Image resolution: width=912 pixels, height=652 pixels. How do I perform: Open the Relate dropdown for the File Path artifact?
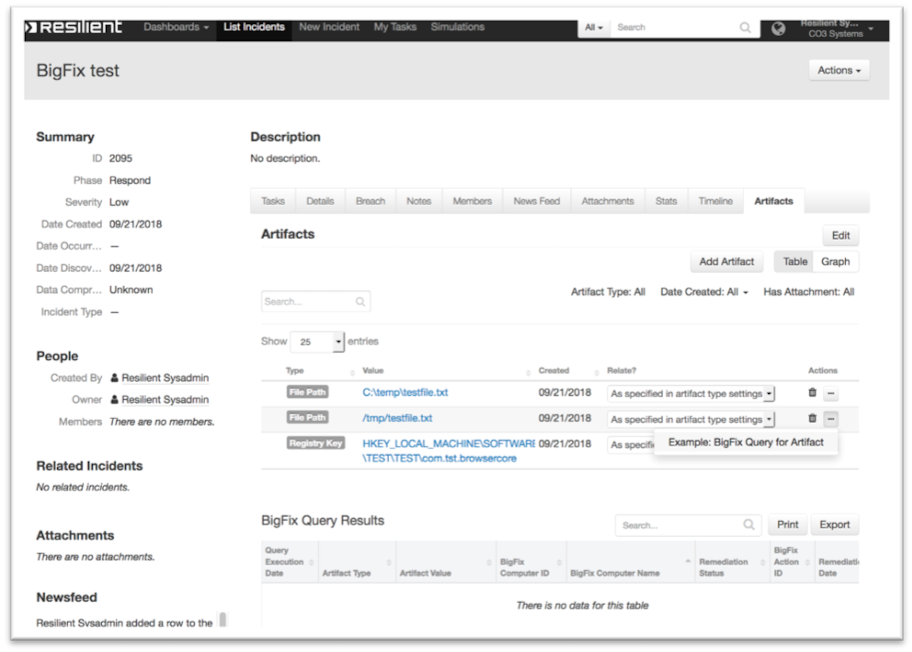690,393
